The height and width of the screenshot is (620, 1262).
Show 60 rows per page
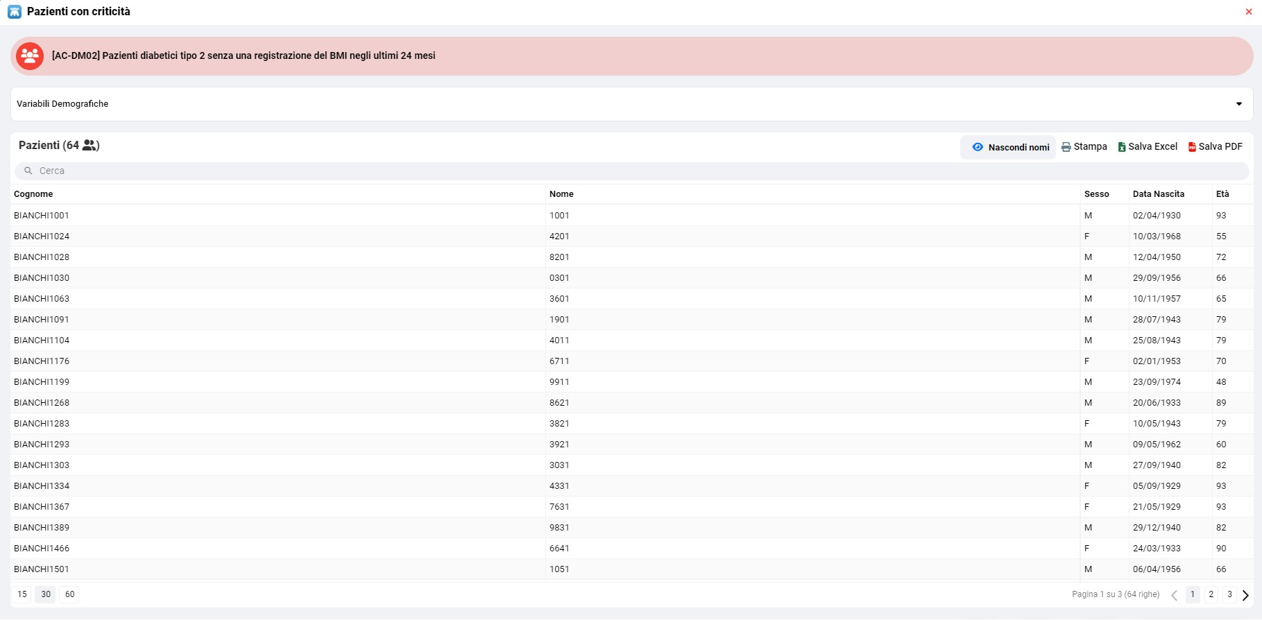pyautogui.click(x=69, y=594)
